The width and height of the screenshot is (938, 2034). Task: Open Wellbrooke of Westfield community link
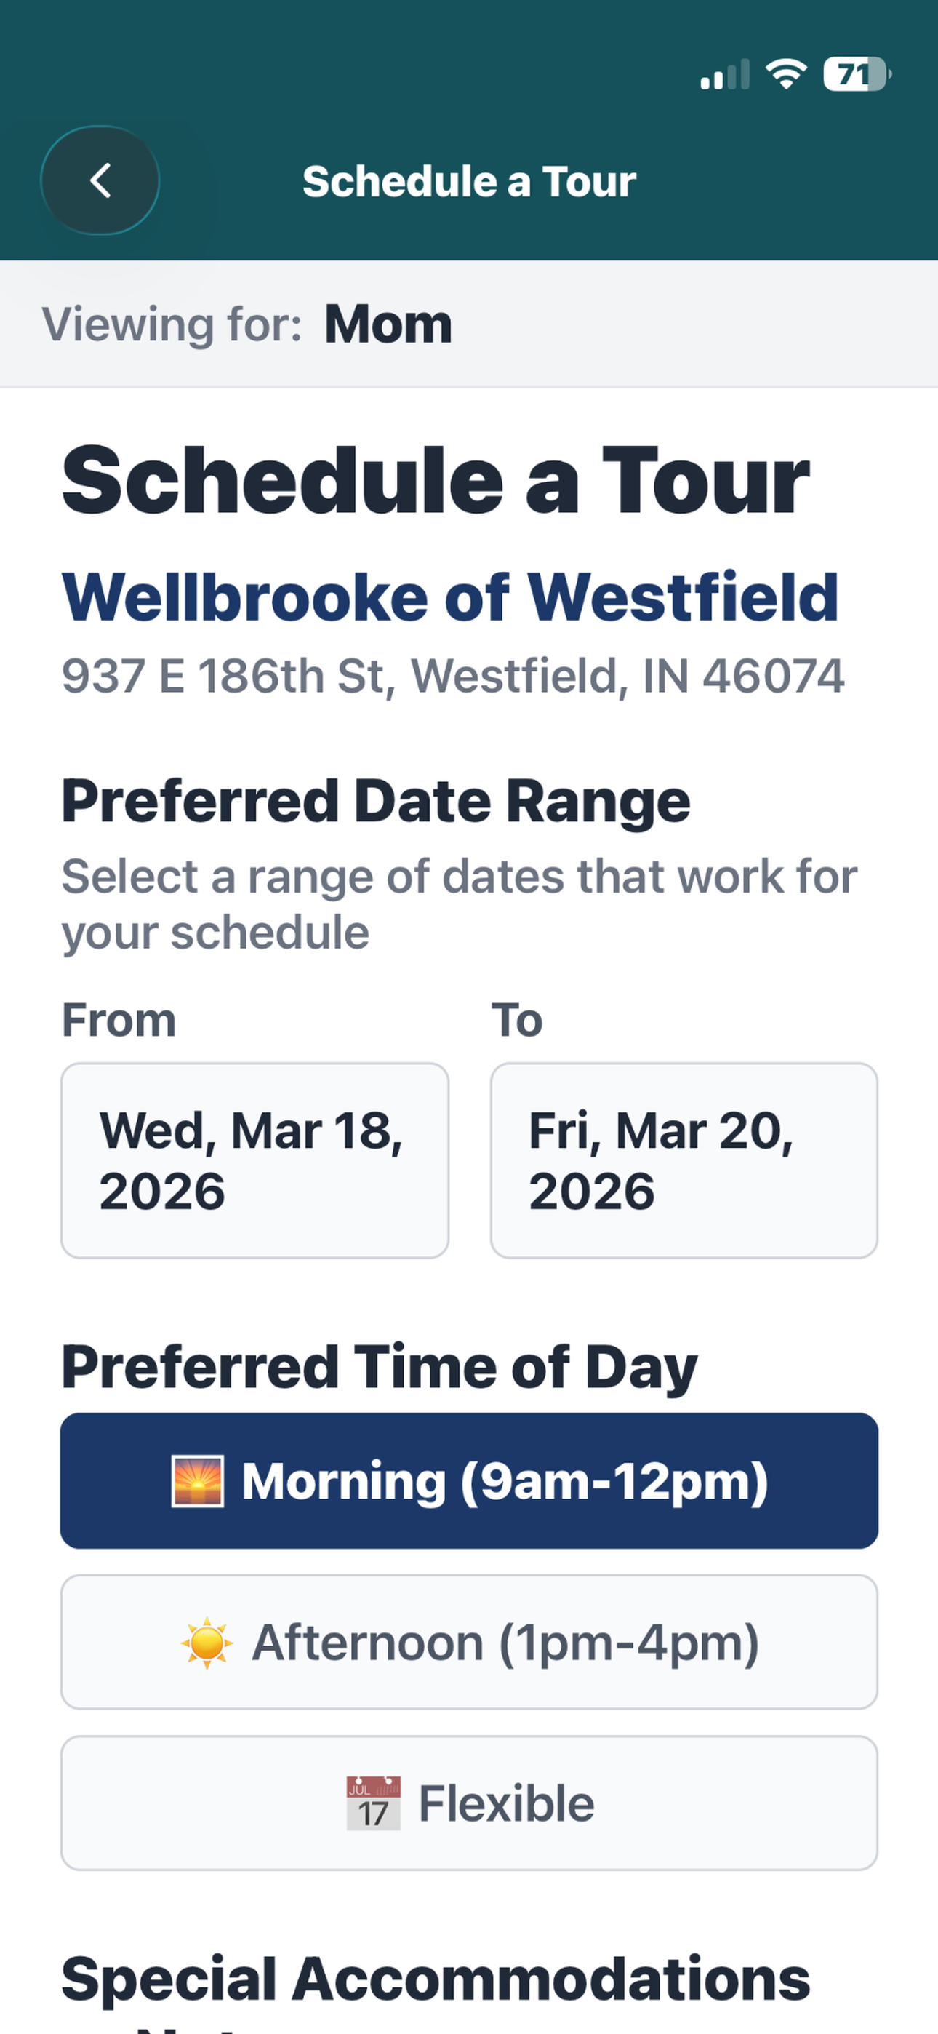pyautogui.click(x=450, y=598)
